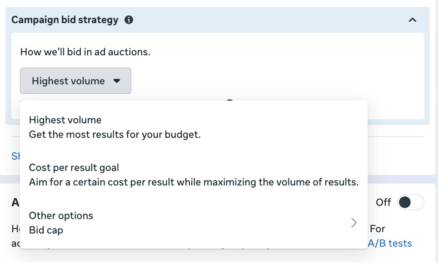Open the A/B tests link
438x263 pixels.
(389, 244)
